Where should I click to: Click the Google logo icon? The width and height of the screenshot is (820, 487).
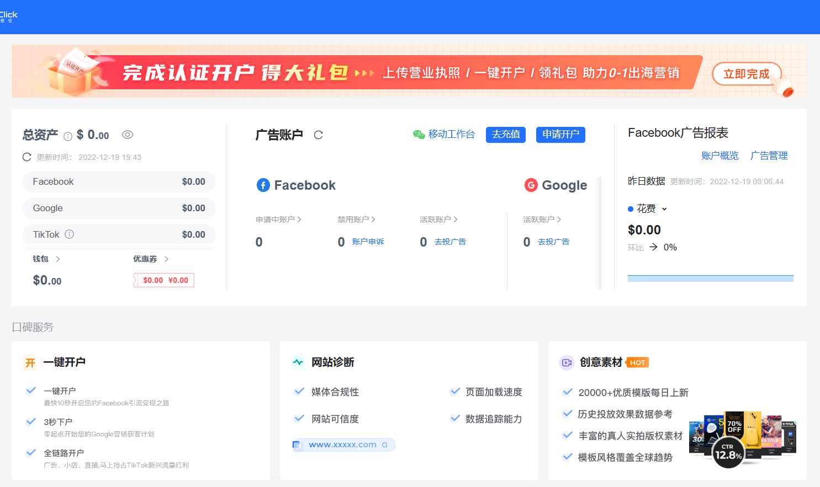pyautogui.click(x=531, y=185)
